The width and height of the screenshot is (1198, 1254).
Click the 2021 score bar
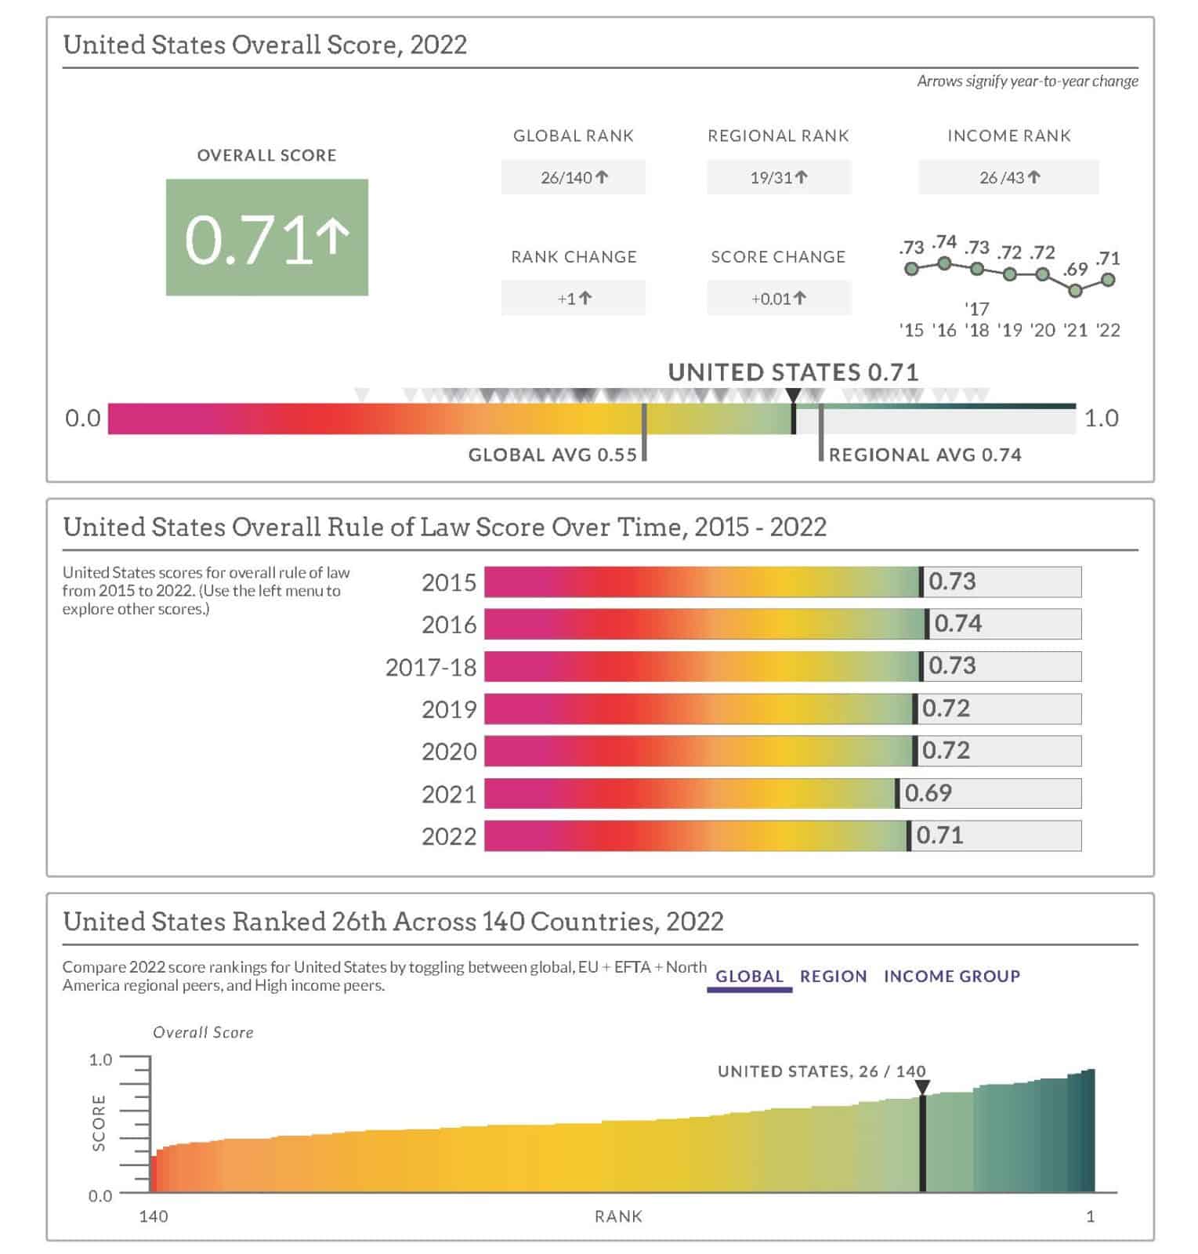tap(783, 793)
